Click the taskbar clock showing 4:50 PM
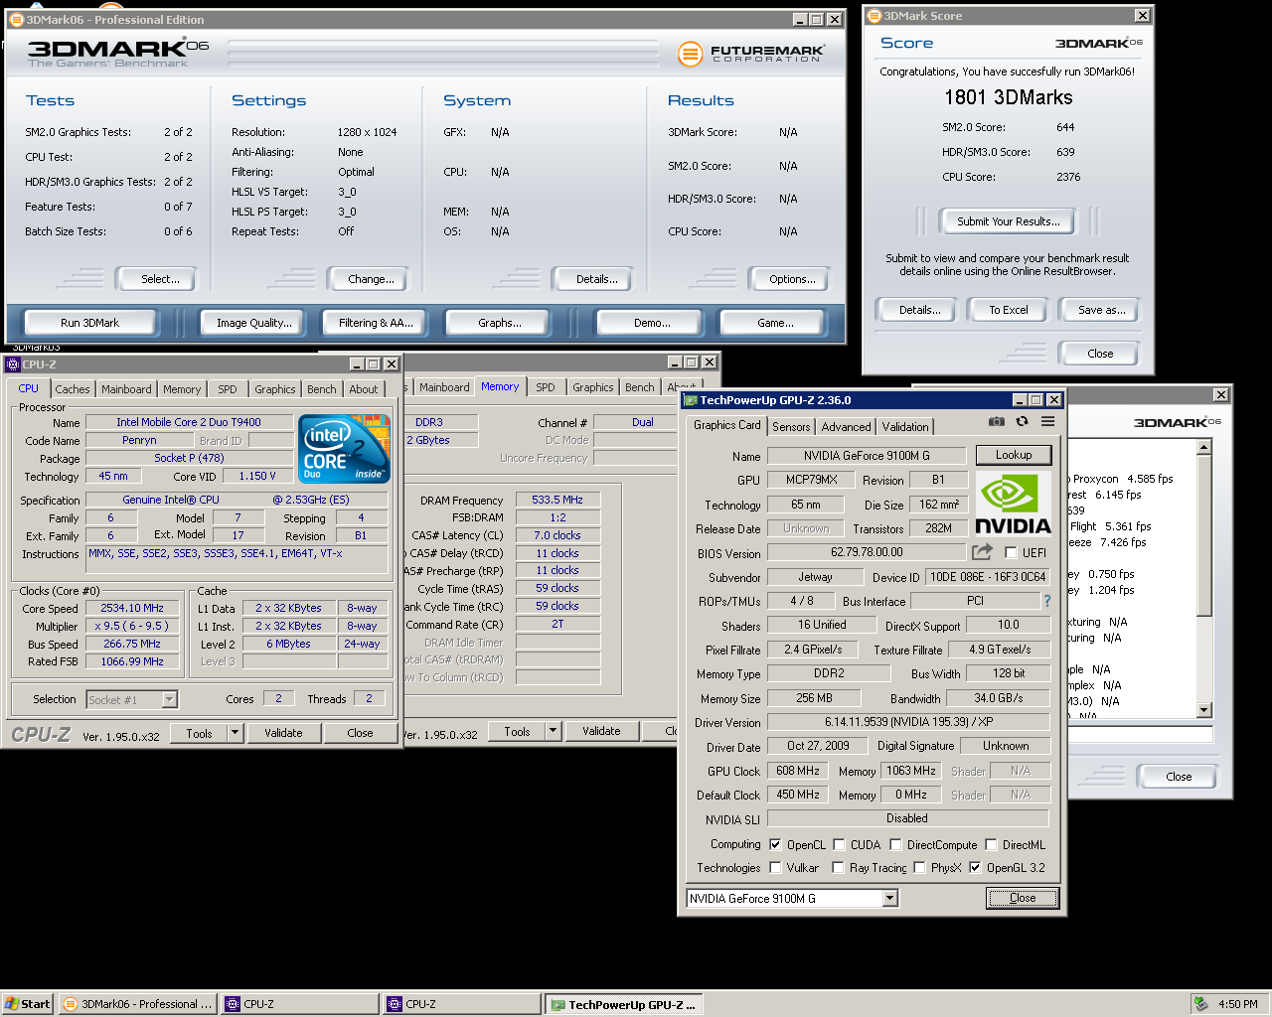 pyautogui.click(x=1238, y=1004)
